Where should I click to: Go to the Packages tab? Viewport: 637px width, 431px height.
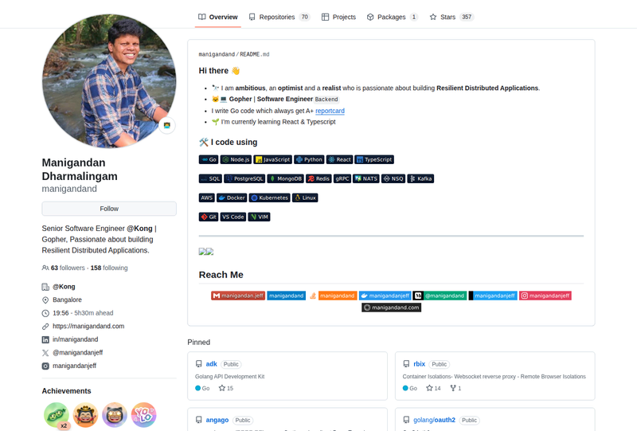[392, 17]
